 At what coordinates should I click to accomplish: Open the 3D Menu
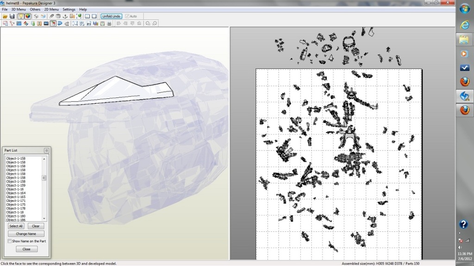click(x=19, y=9)
